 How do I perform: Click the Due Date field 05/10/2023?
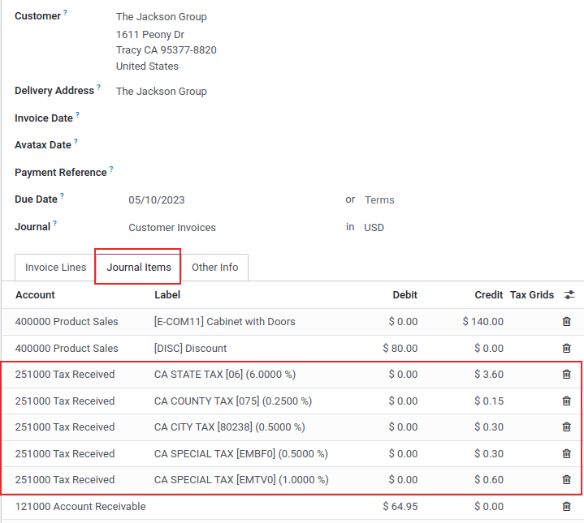(x=227, y=200)
